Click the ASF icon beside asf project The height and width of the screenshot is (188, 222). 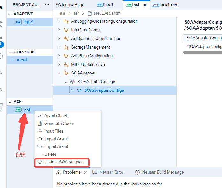coord(18,110)
